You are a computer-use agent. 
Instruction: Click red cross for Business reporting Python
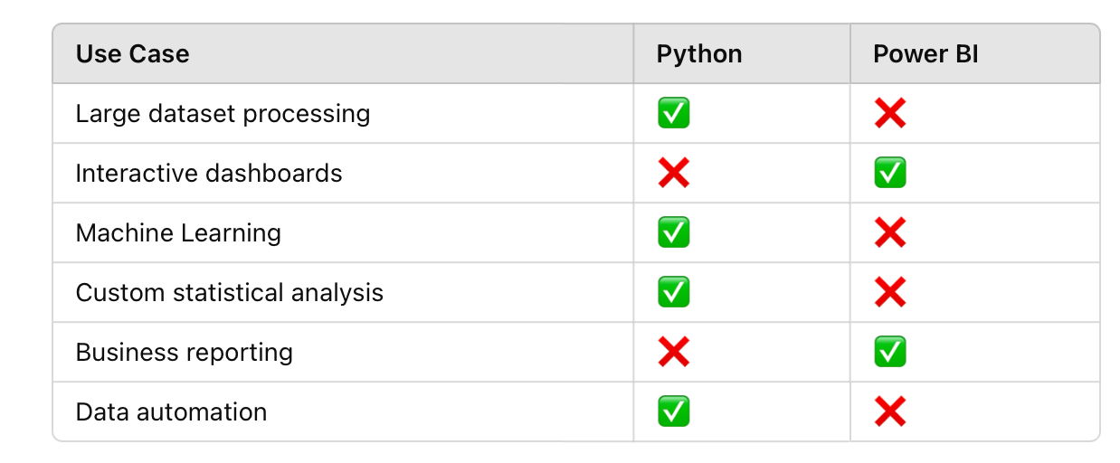[673, 353]
